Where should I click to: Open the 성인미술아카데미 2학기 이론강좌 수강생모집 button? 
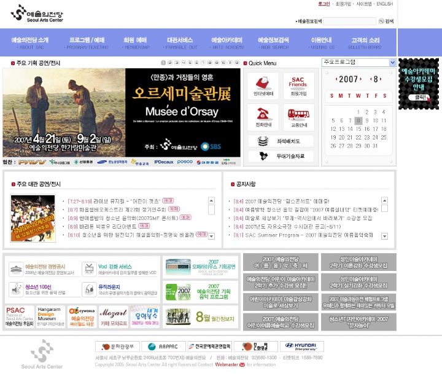359,262
